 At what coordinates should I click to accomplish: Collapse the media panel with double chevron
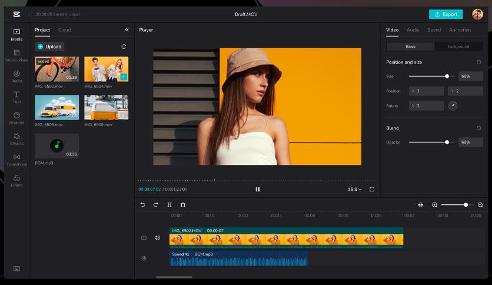[x=127, y=30]
